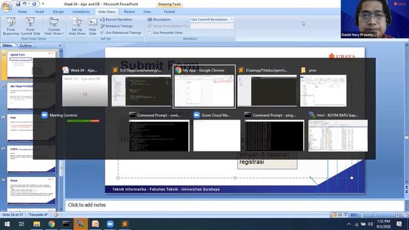This screenshot has width=409, height=230.
Task: Open Zoom from taskbar
Action: [110, 224]
